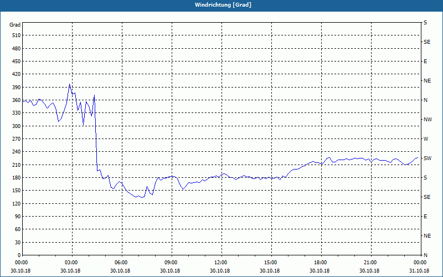
Task: Click the 30.10.18 date beneath 03:00
Action: coord(70,270)
